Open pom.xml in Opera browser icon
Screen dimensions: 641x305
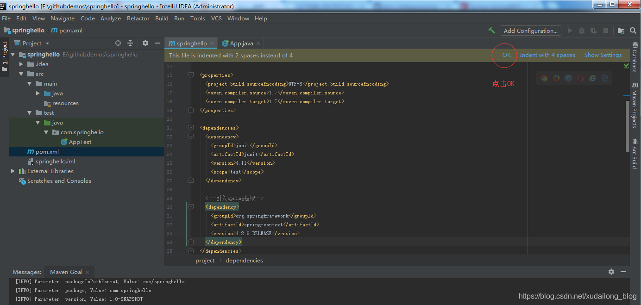pos(580,78)
